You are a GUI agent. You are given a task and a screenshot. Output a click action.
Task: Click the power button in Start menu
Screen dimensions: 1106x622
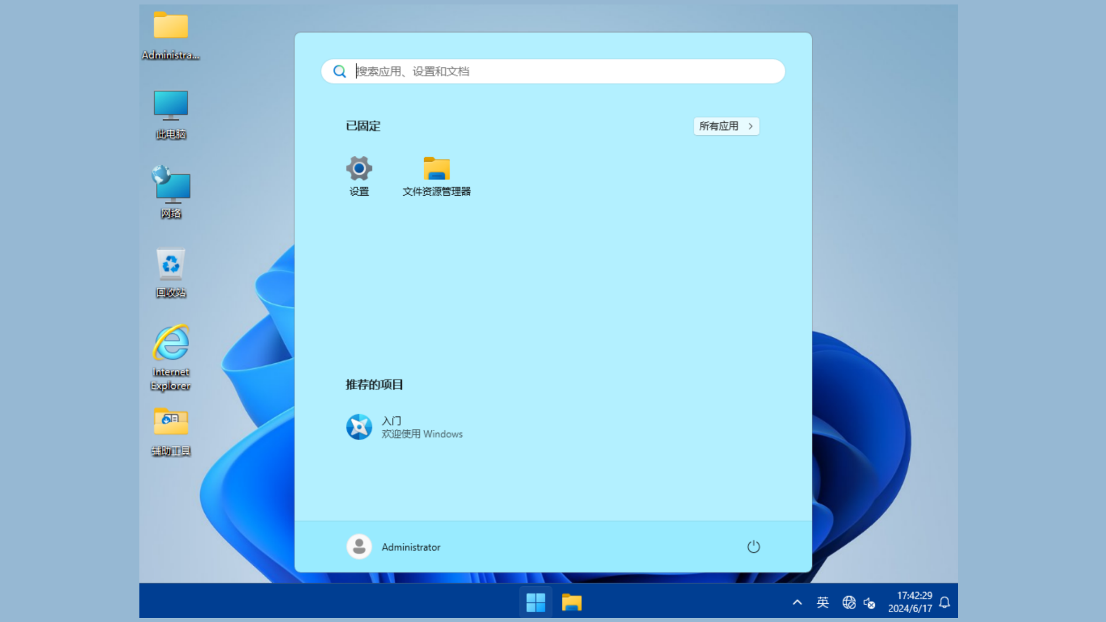coord(753,547)
